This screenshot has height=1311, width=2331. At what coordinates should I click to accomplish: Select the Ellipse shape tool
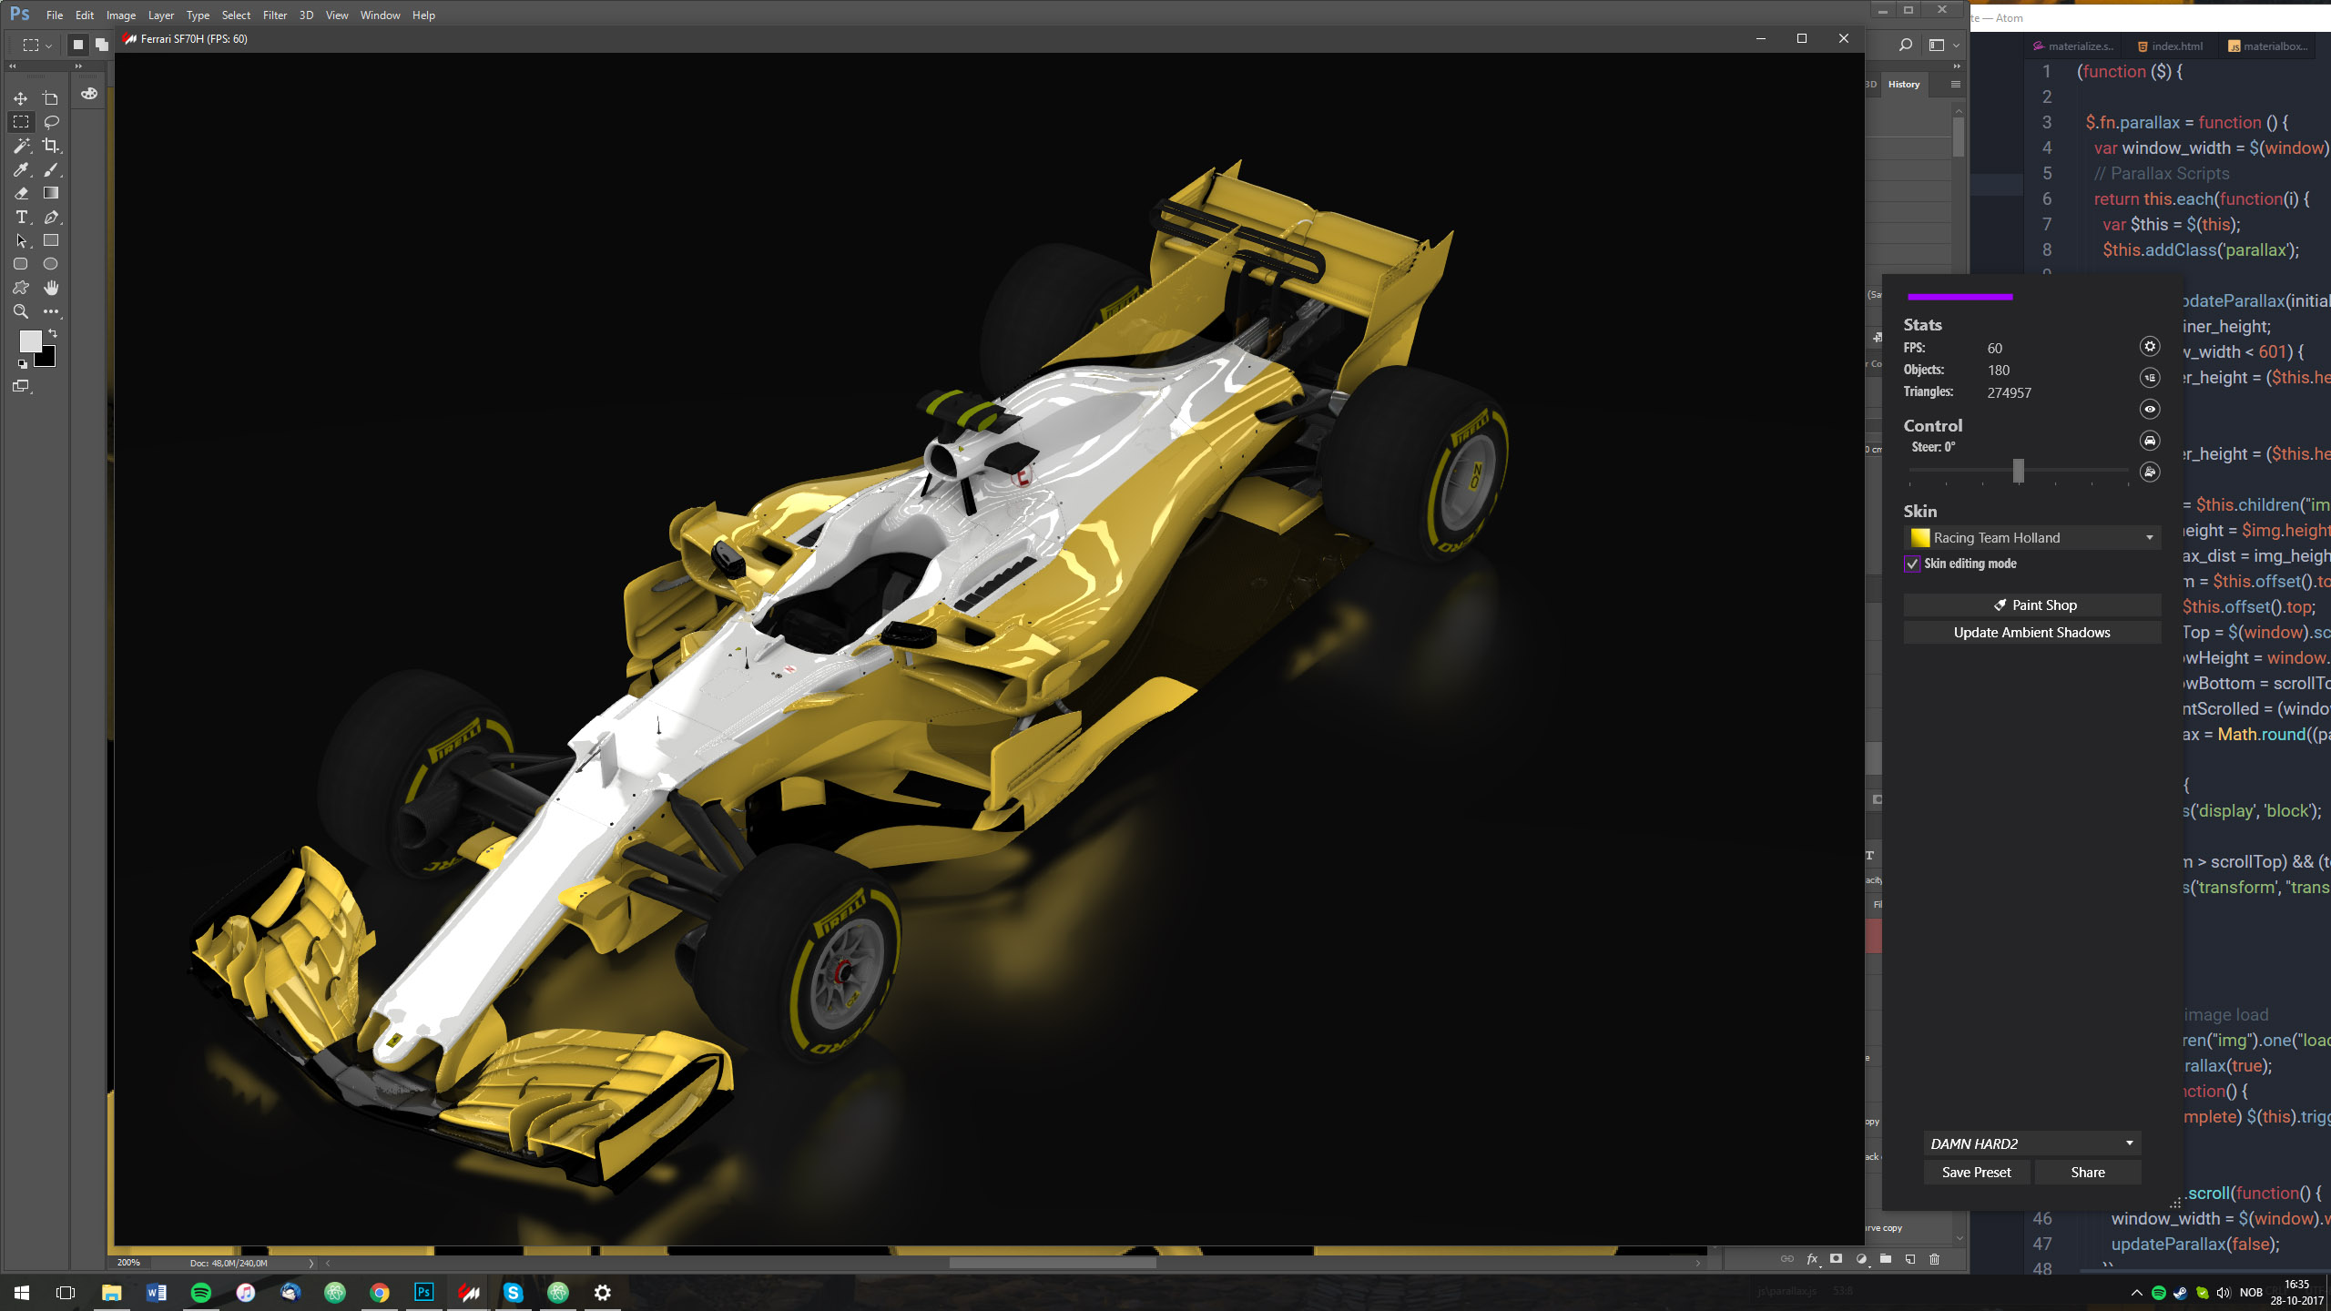coord(51,264)
